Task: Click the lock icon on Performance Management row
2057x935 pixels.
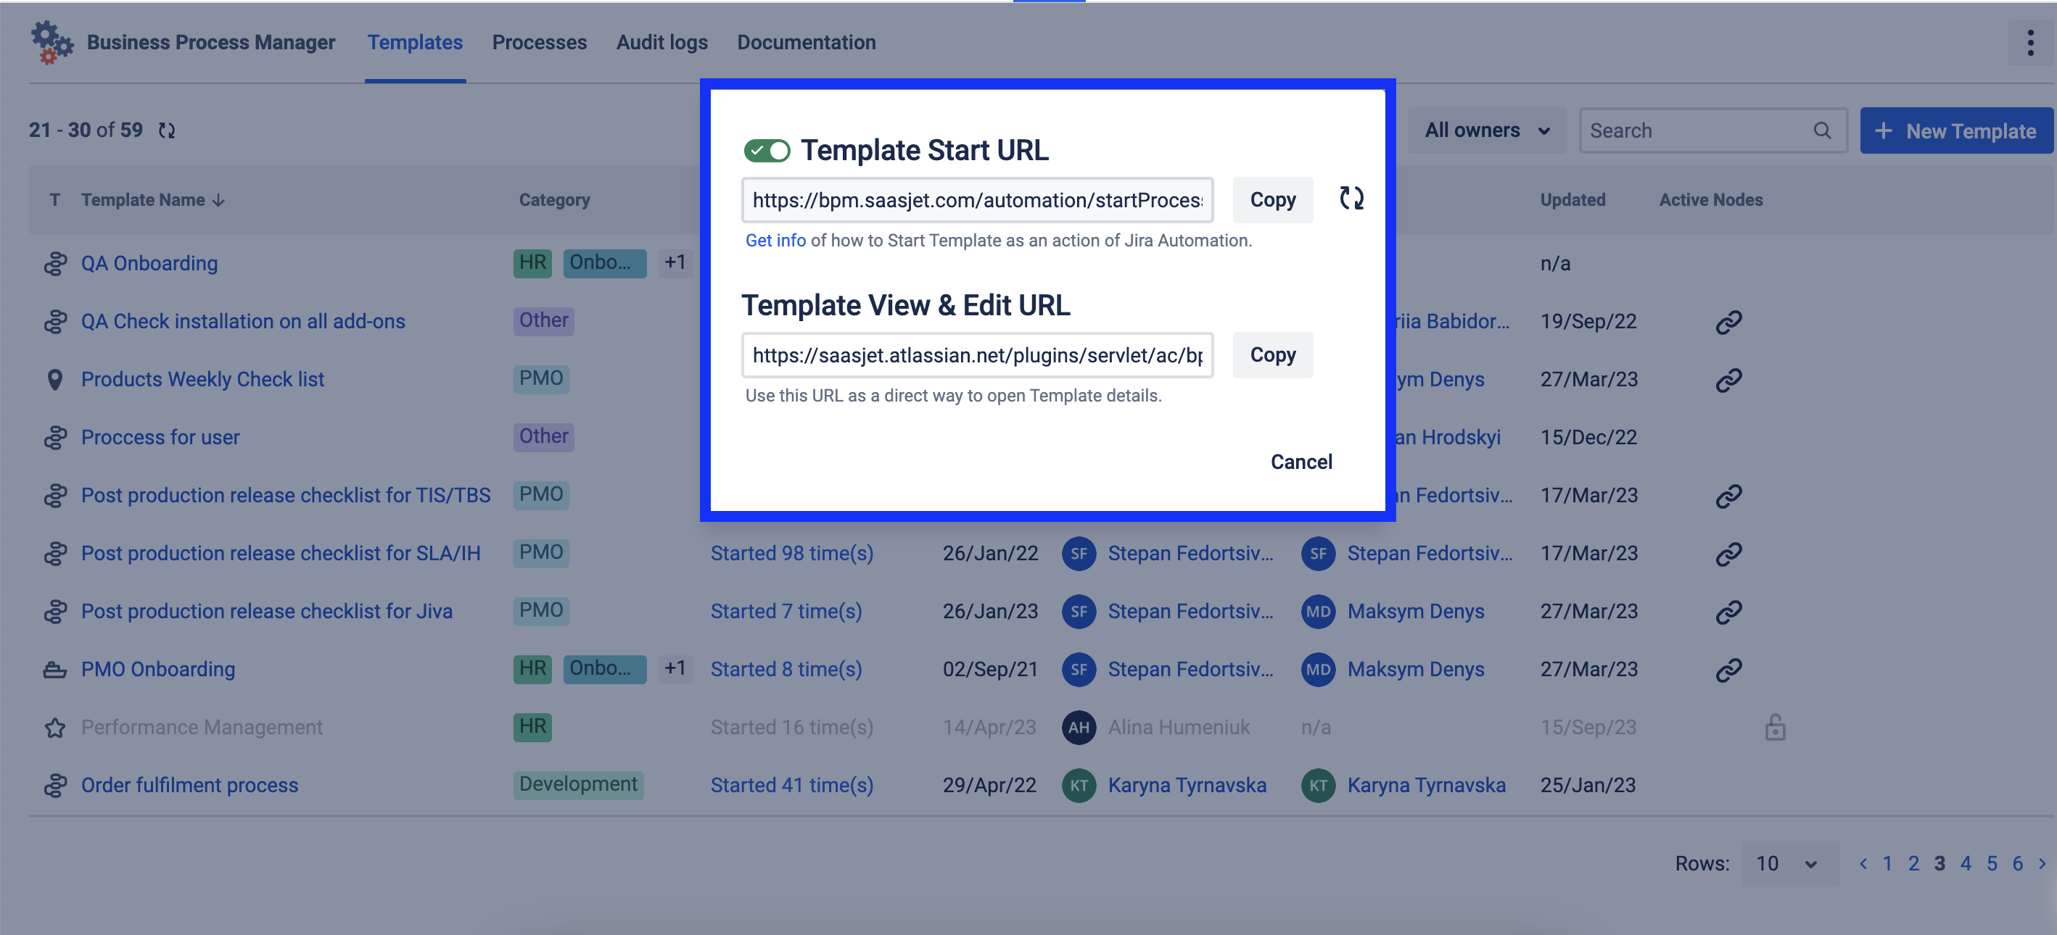Action: [1774, 727]
